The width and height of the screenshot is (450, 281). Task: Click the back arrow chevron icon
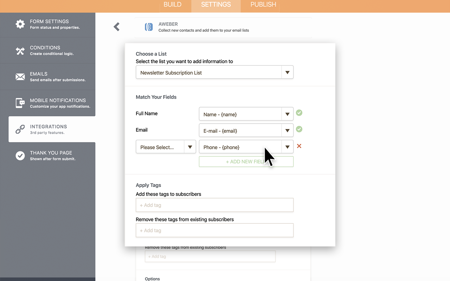coord(117,27)
